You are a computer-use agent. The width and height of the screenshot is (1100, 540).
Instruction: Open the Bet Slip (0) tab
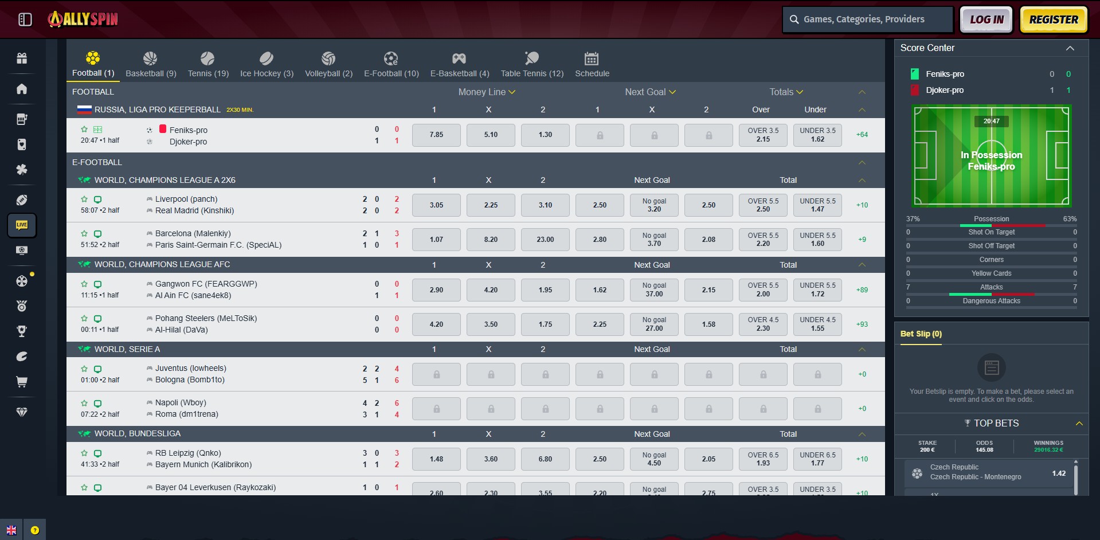(921, 334)
